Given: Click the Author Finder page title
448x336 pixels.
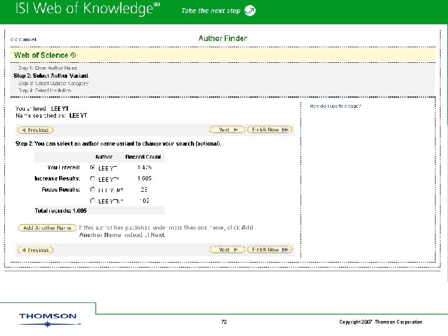Looking at the screenshot, I should [x=223, y=39].
